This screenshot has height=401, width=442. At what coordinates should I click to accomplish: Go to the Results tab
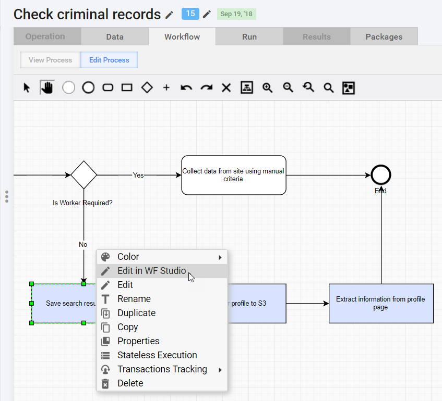coord(317,36)
